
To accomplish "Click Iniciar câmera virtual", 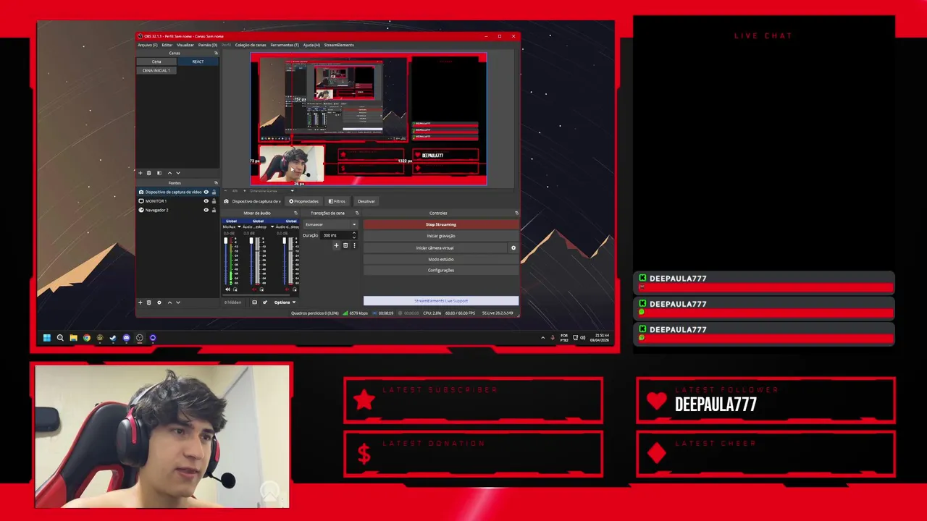I will click(435, 248).
